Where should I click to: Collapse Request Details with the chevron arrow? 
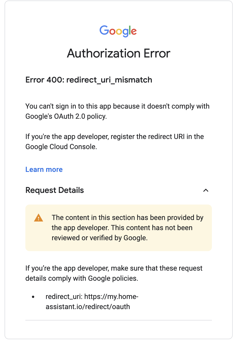point(206,190)
